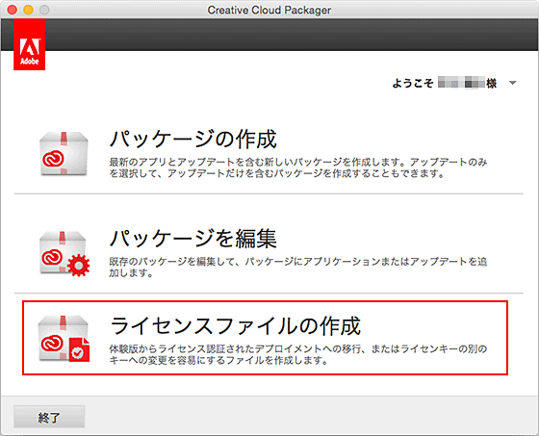Click the red license document badge icon

click(79, 349)
